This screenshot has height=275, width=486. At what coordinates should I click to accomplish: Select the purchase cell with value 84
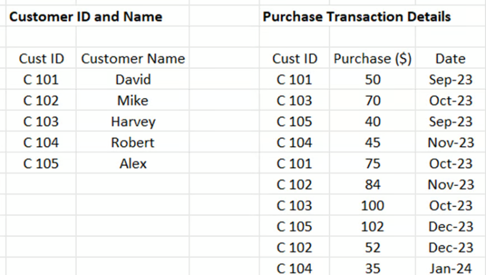[373, 185]
